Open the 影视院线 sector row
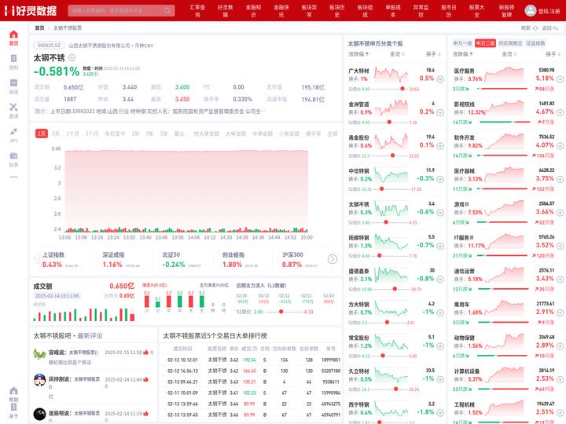Viewport: 566px width, 424px height. 507,113
